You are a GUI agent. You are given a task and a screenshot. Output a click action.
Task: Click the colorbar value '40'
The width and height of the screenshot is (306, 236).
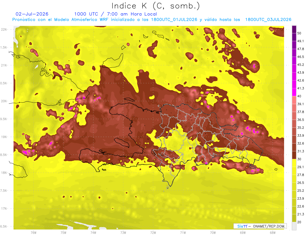pos(299,96)
